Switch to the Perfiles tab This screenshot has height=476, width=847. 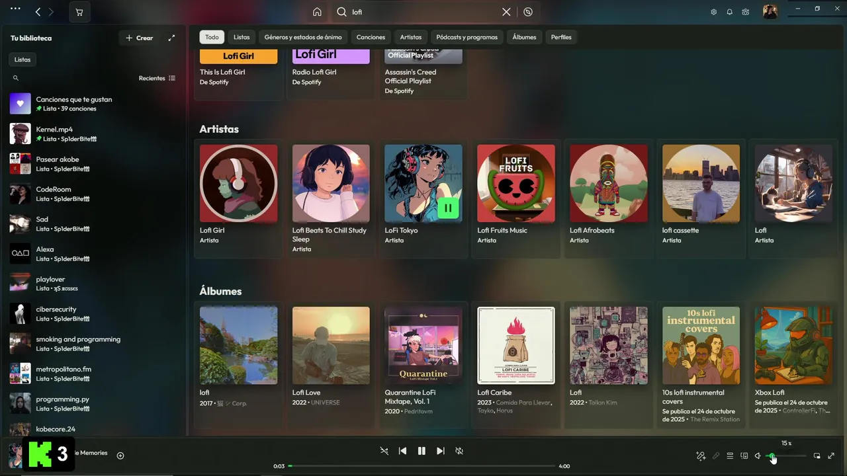pos(561,37)
